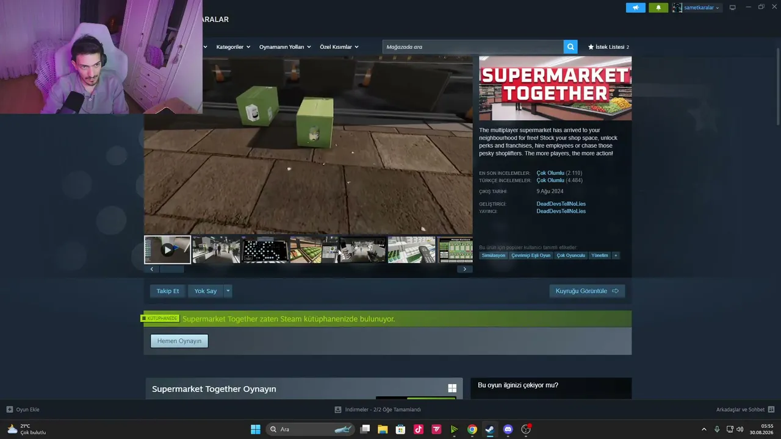The image size is (781, 439).
Task: Click the Yok Say button
Action: click(x=206, y=291)
